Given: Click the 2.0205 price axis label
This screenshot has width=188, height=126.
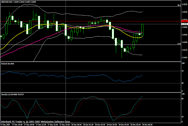Looking at the screenshot, I should (x=185, y=27).
